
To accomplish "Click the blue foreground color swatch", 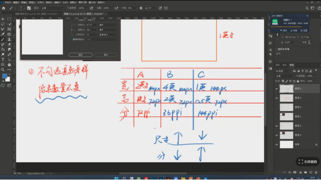I will coord(4,76).
